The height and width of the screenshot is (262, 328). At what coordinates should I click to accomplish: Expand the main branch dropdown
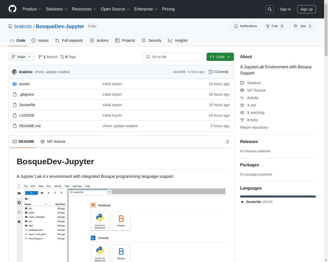(22, 57)
